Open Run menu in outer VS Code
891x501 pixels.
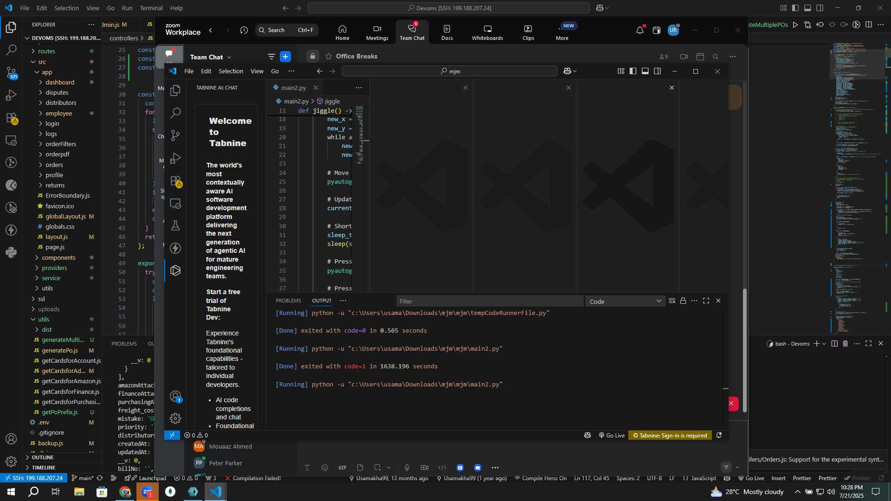coord(127,8)
